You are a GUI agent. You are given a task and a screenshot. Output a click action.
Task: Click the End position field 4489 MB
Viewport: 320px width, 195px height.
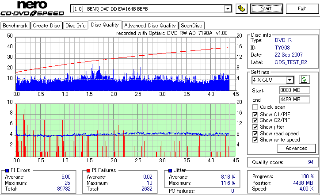pyautogui.click(x=294, y=99)
